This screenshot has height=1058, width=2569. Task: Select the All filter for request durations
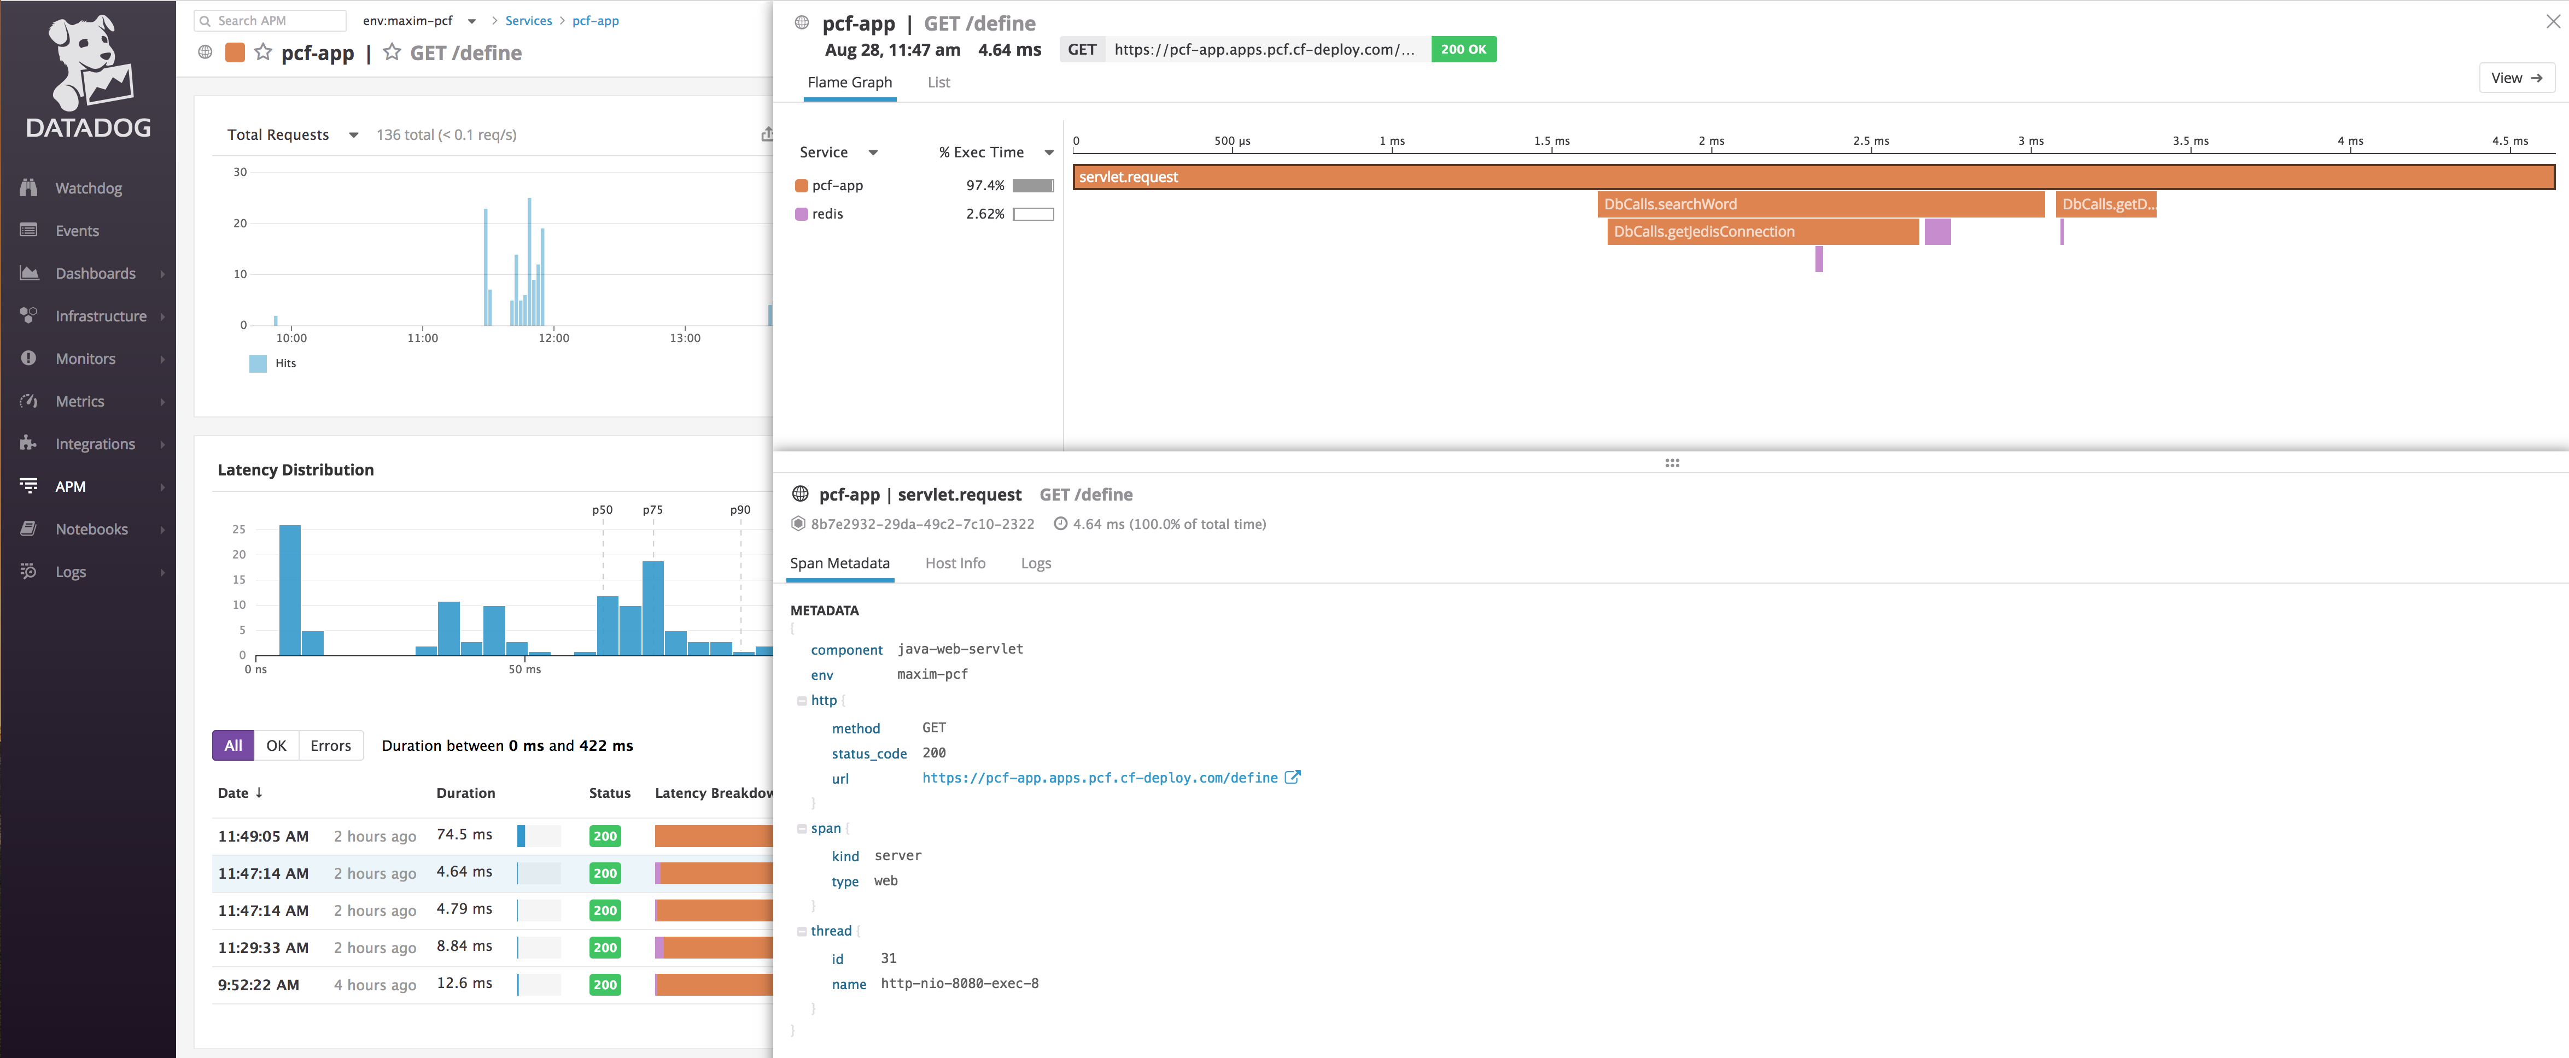pos(232,745)
